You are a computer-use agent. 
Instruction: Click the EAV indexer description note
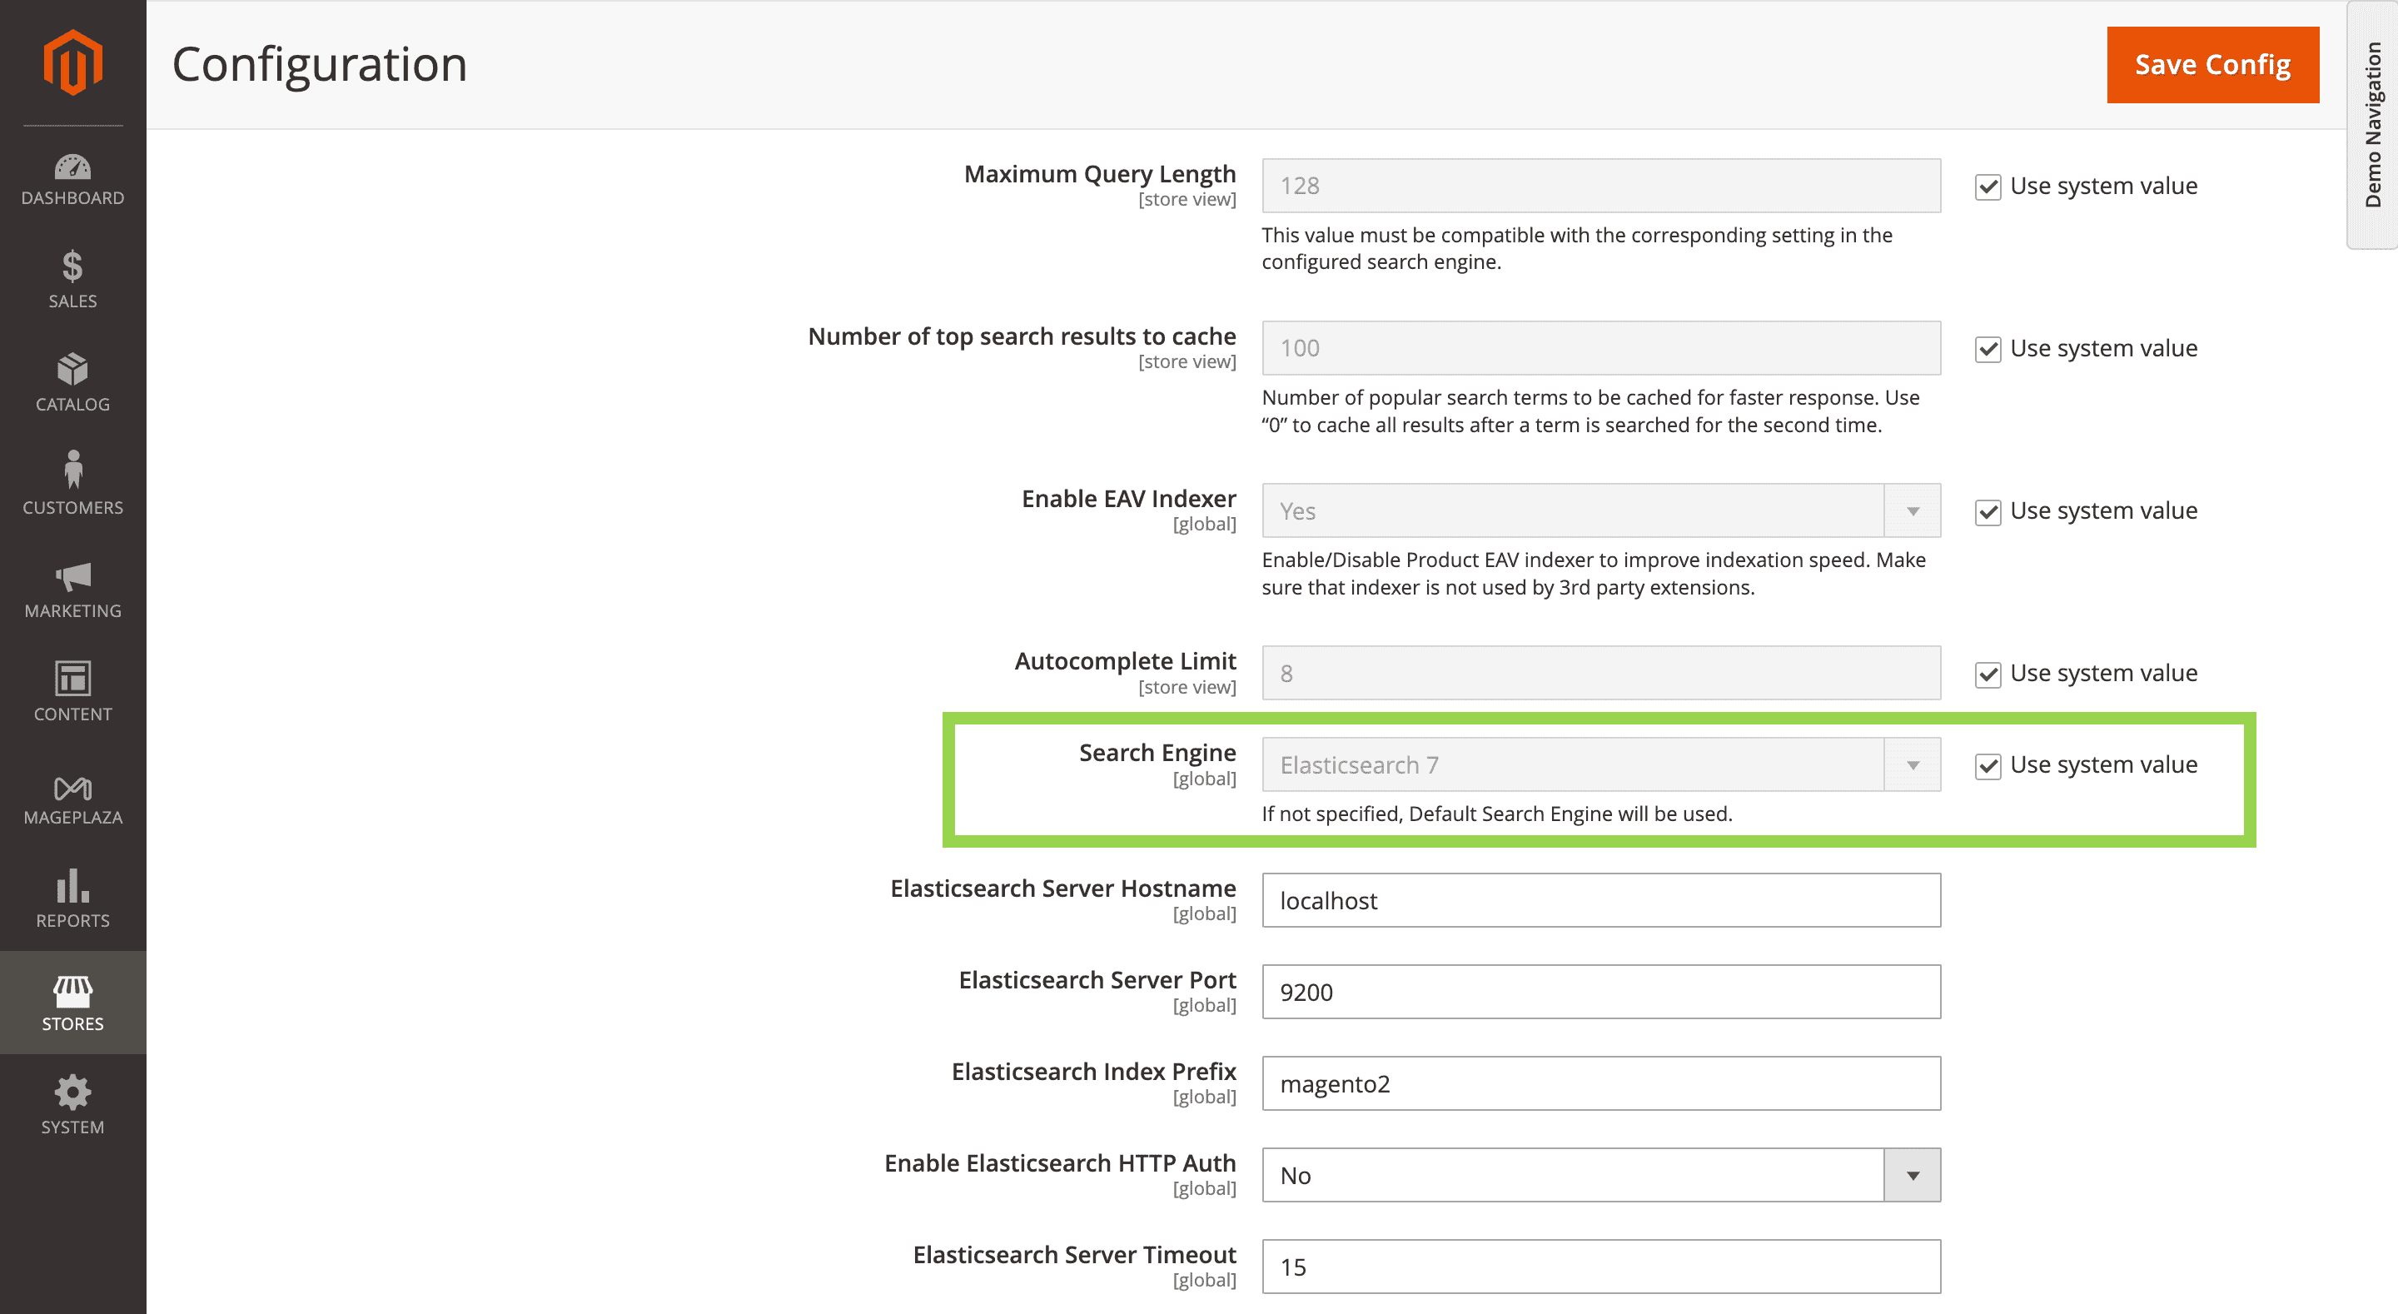point(1594,574)
